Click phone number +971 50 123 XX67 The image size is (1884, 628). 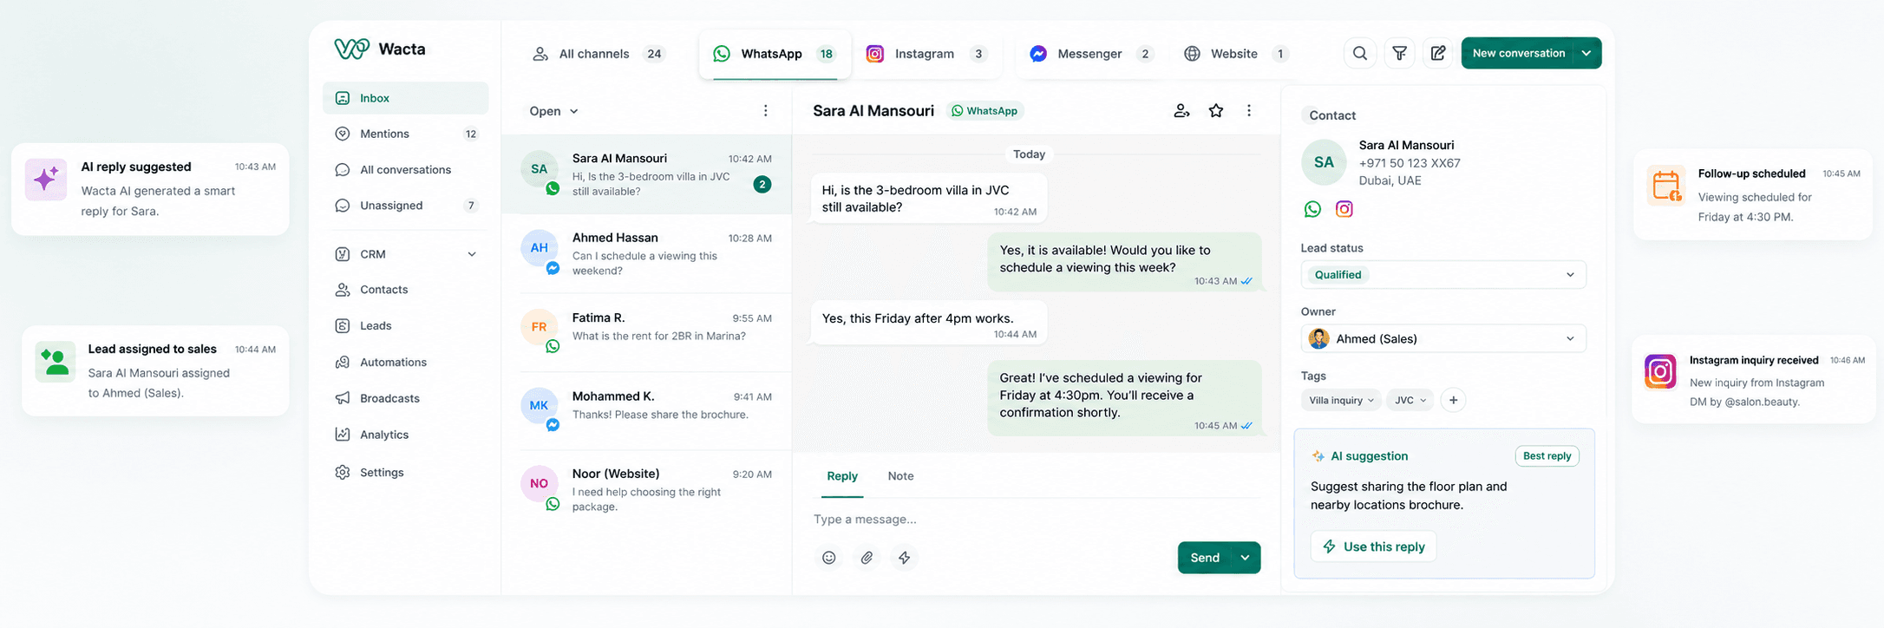point(1410,163)
